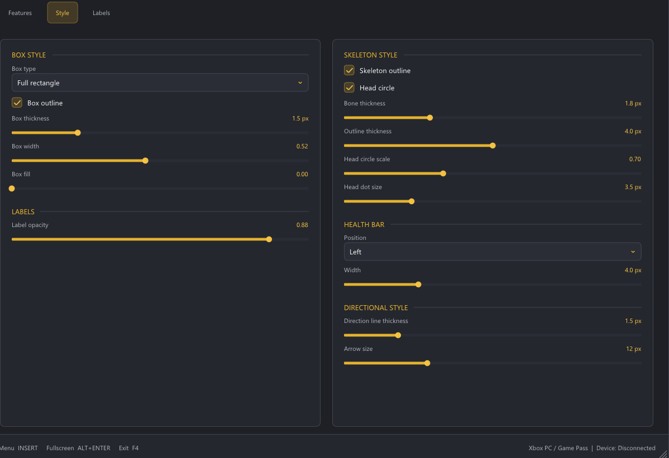This screenshot has height=458, width=669.
Task: Switch to the Features tab
Action: (20, 13)
